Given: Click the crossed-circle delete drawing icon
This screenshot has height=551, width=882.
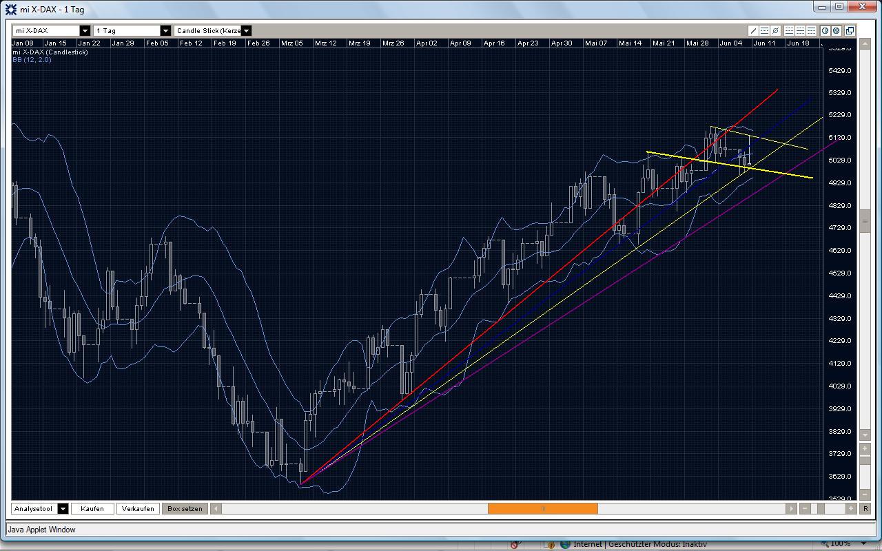Looking at the screenshot, I should pos(775,30).
